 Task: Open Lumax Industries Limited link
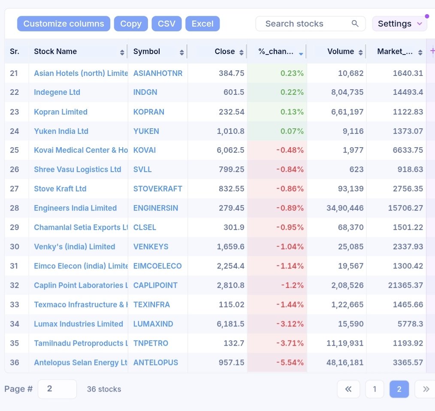[x=78, y=324]
